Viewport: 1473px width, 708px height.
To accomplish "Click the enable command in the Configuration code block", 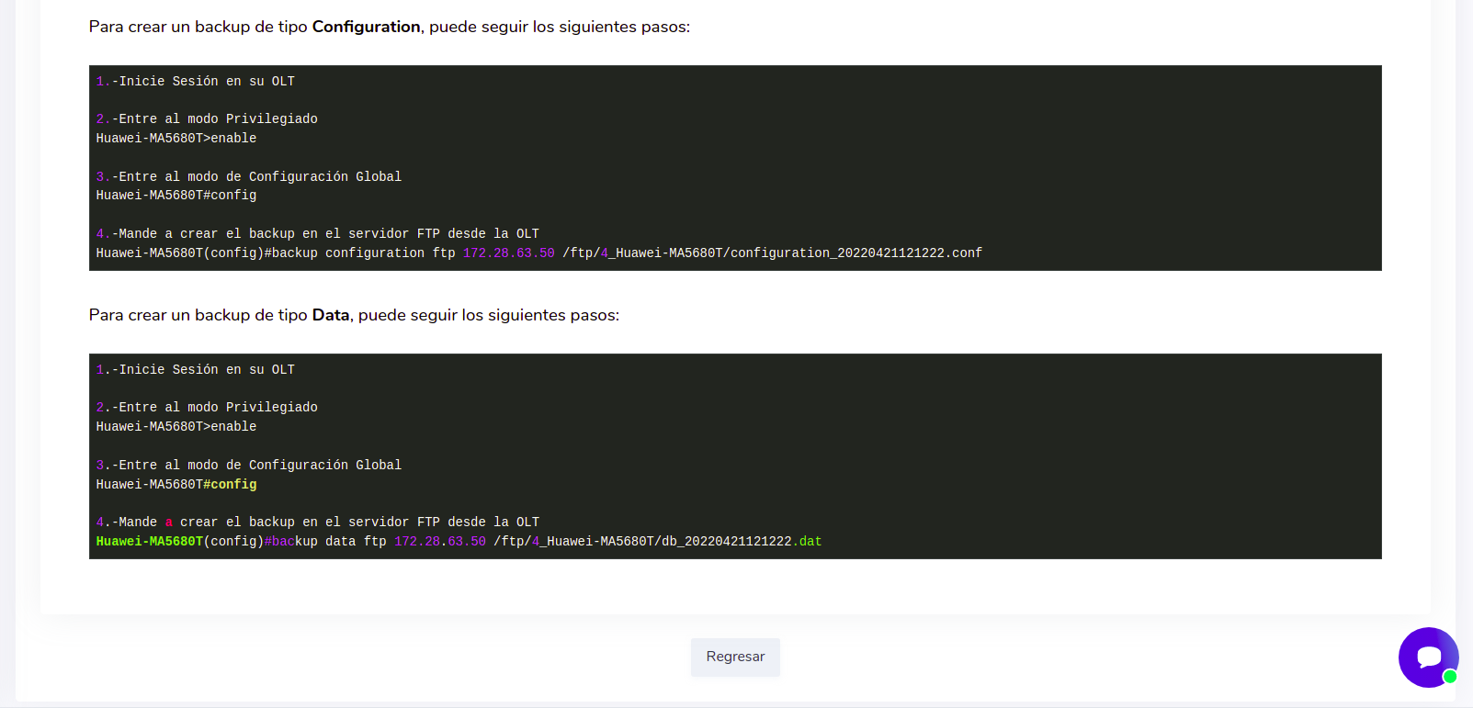I will 233,139.
